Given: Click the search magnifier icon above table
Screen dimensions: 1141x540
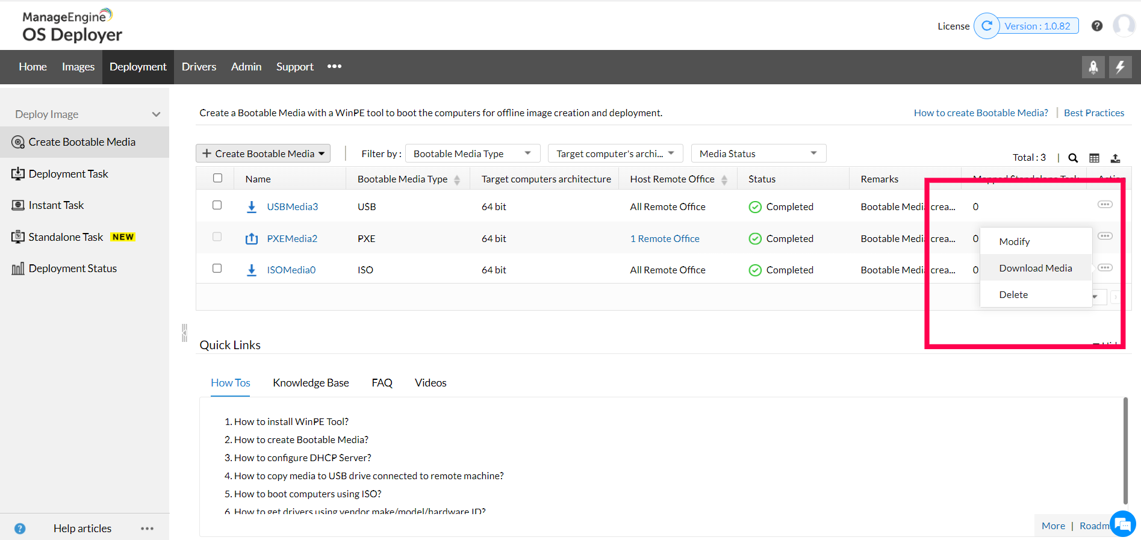Looking at the screenshot, I should [x=1072, y=158].
